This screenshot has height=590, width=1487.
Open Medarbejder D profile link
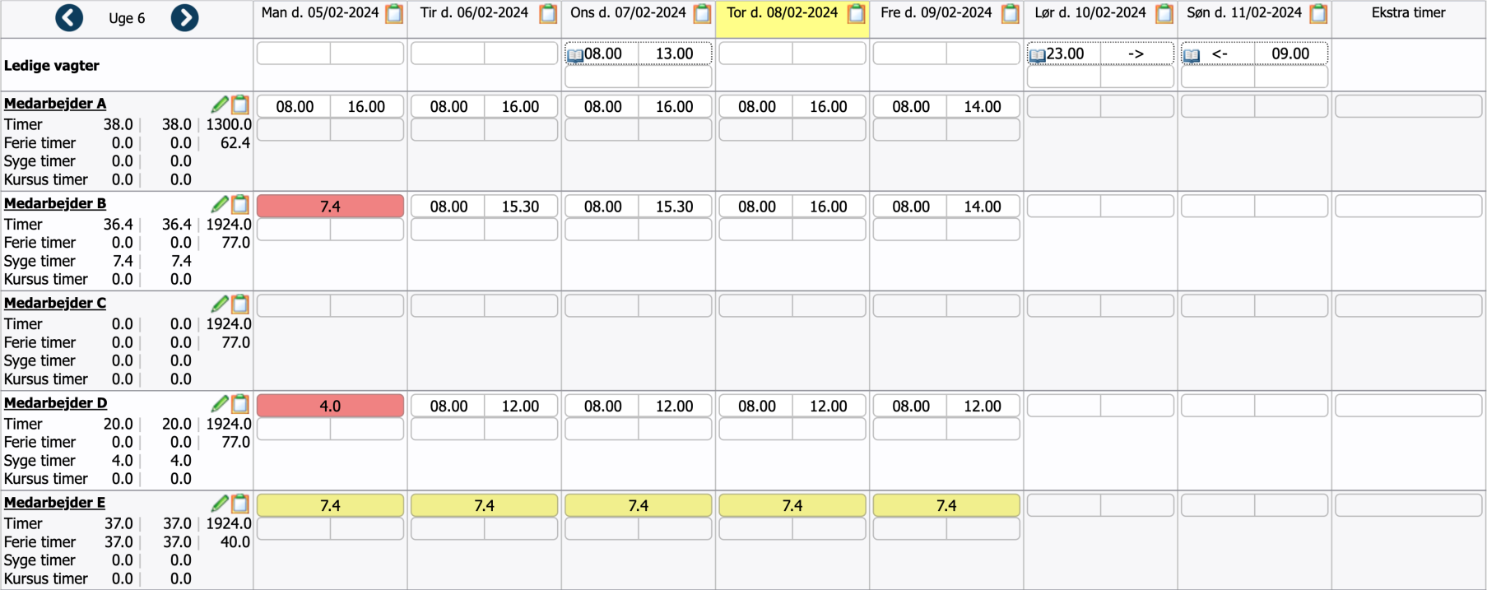[x=55, y=403]
